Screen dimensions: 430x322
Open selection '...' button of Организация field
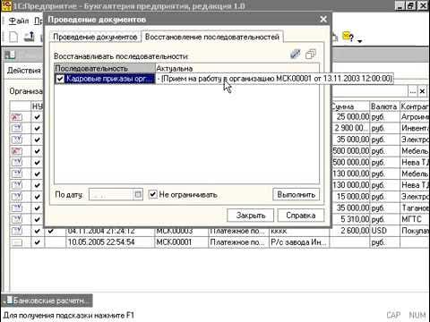[413, 91]
